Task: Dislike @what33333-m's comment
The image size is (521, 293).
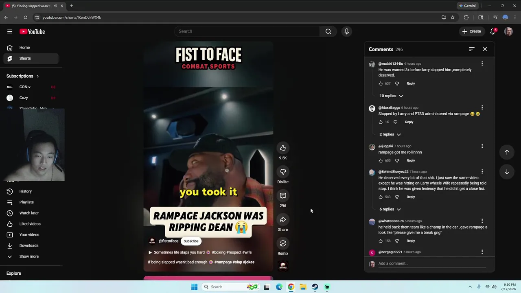Action: [397, 241]
